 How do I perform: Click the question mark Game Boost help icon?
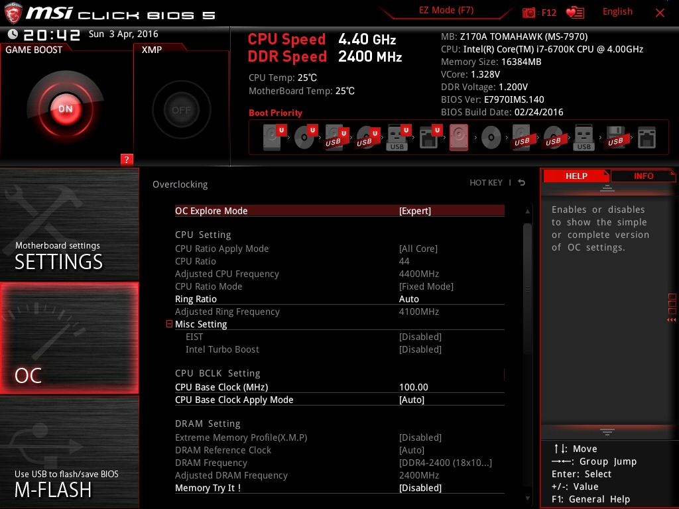(127, 159)
